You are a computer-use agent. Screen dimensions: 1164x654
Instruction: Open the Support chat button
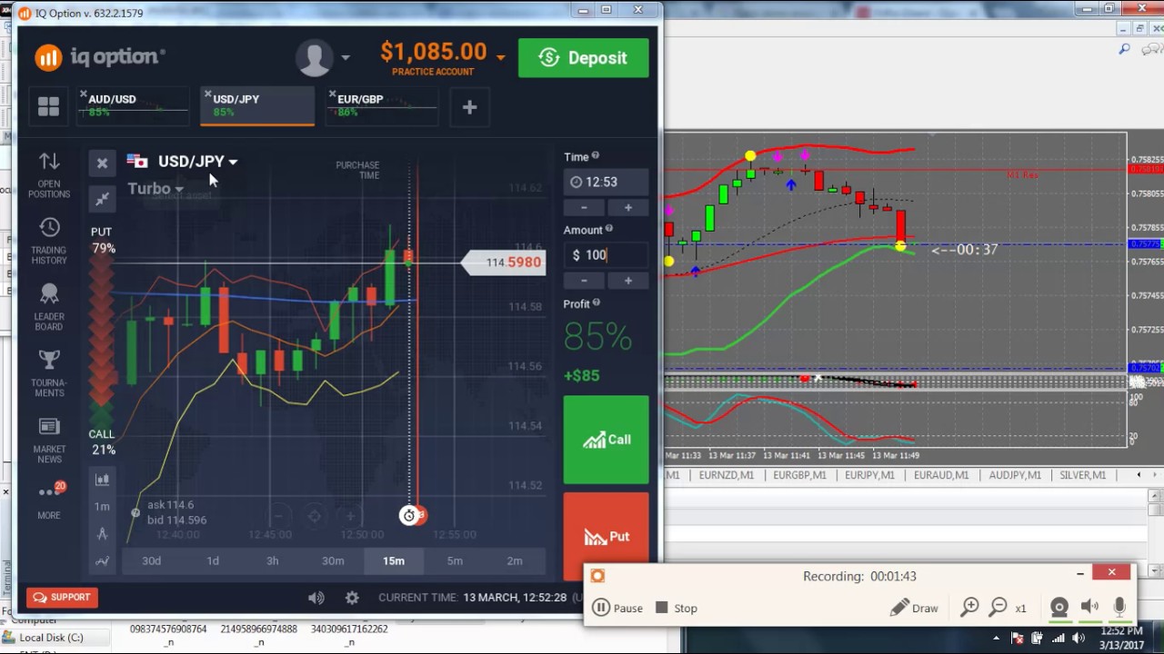pos(62,597)
